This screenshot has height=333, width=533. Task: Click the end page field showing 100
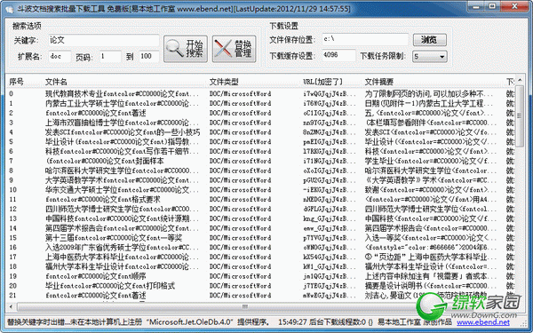point(148,57)
